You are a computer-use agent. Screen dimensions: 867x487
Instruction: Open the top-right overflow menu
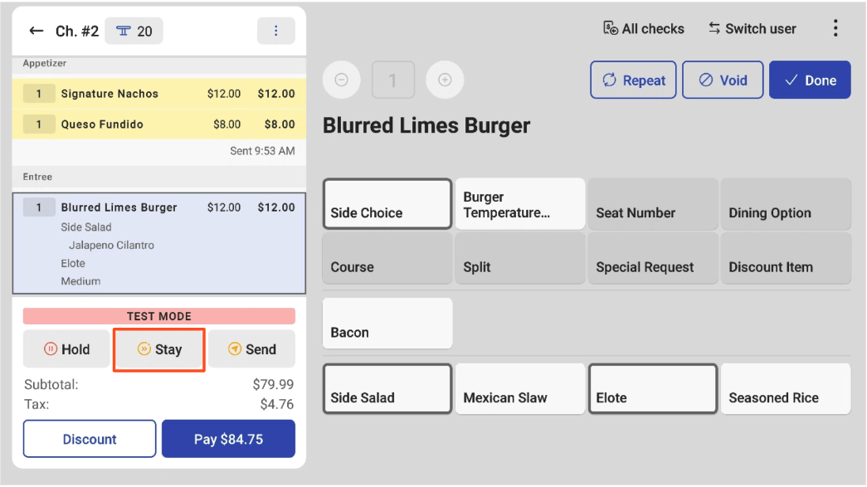pyautogui.click(x=835, y=27)
